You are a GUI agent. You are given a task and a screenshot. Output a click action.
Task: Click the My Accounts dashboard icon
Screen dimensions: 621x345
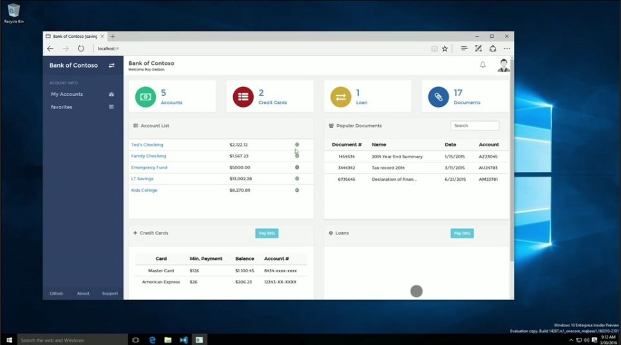tap(111, 94)
